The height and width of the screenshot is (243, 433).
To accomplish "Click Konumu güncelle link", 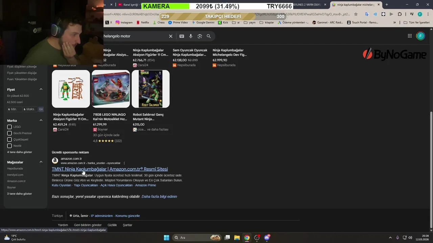I will (x=128, y=216).
